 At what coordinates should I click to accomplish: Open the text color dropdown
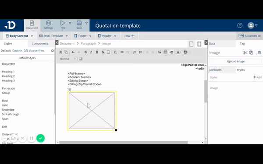point(179,52)
